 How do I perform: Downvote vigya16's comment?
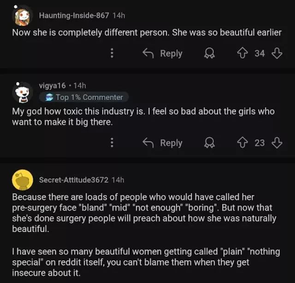[277, 143]
